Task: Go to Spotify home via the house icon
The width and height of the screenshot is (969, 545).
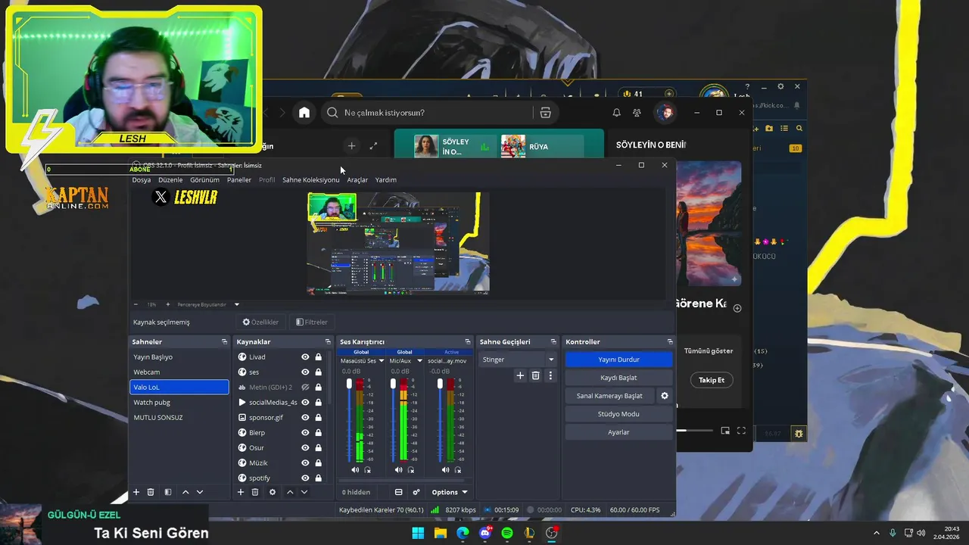Action: pyautogui.click(x=304, y=113)
